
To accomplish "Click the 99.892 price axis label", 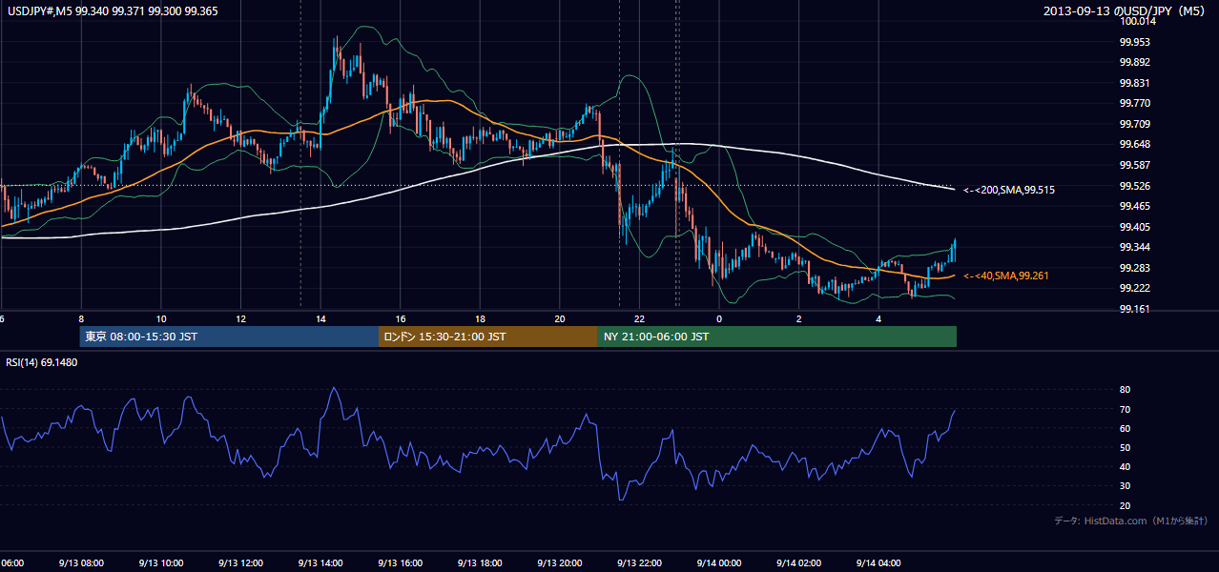I will click(1135, 63).
